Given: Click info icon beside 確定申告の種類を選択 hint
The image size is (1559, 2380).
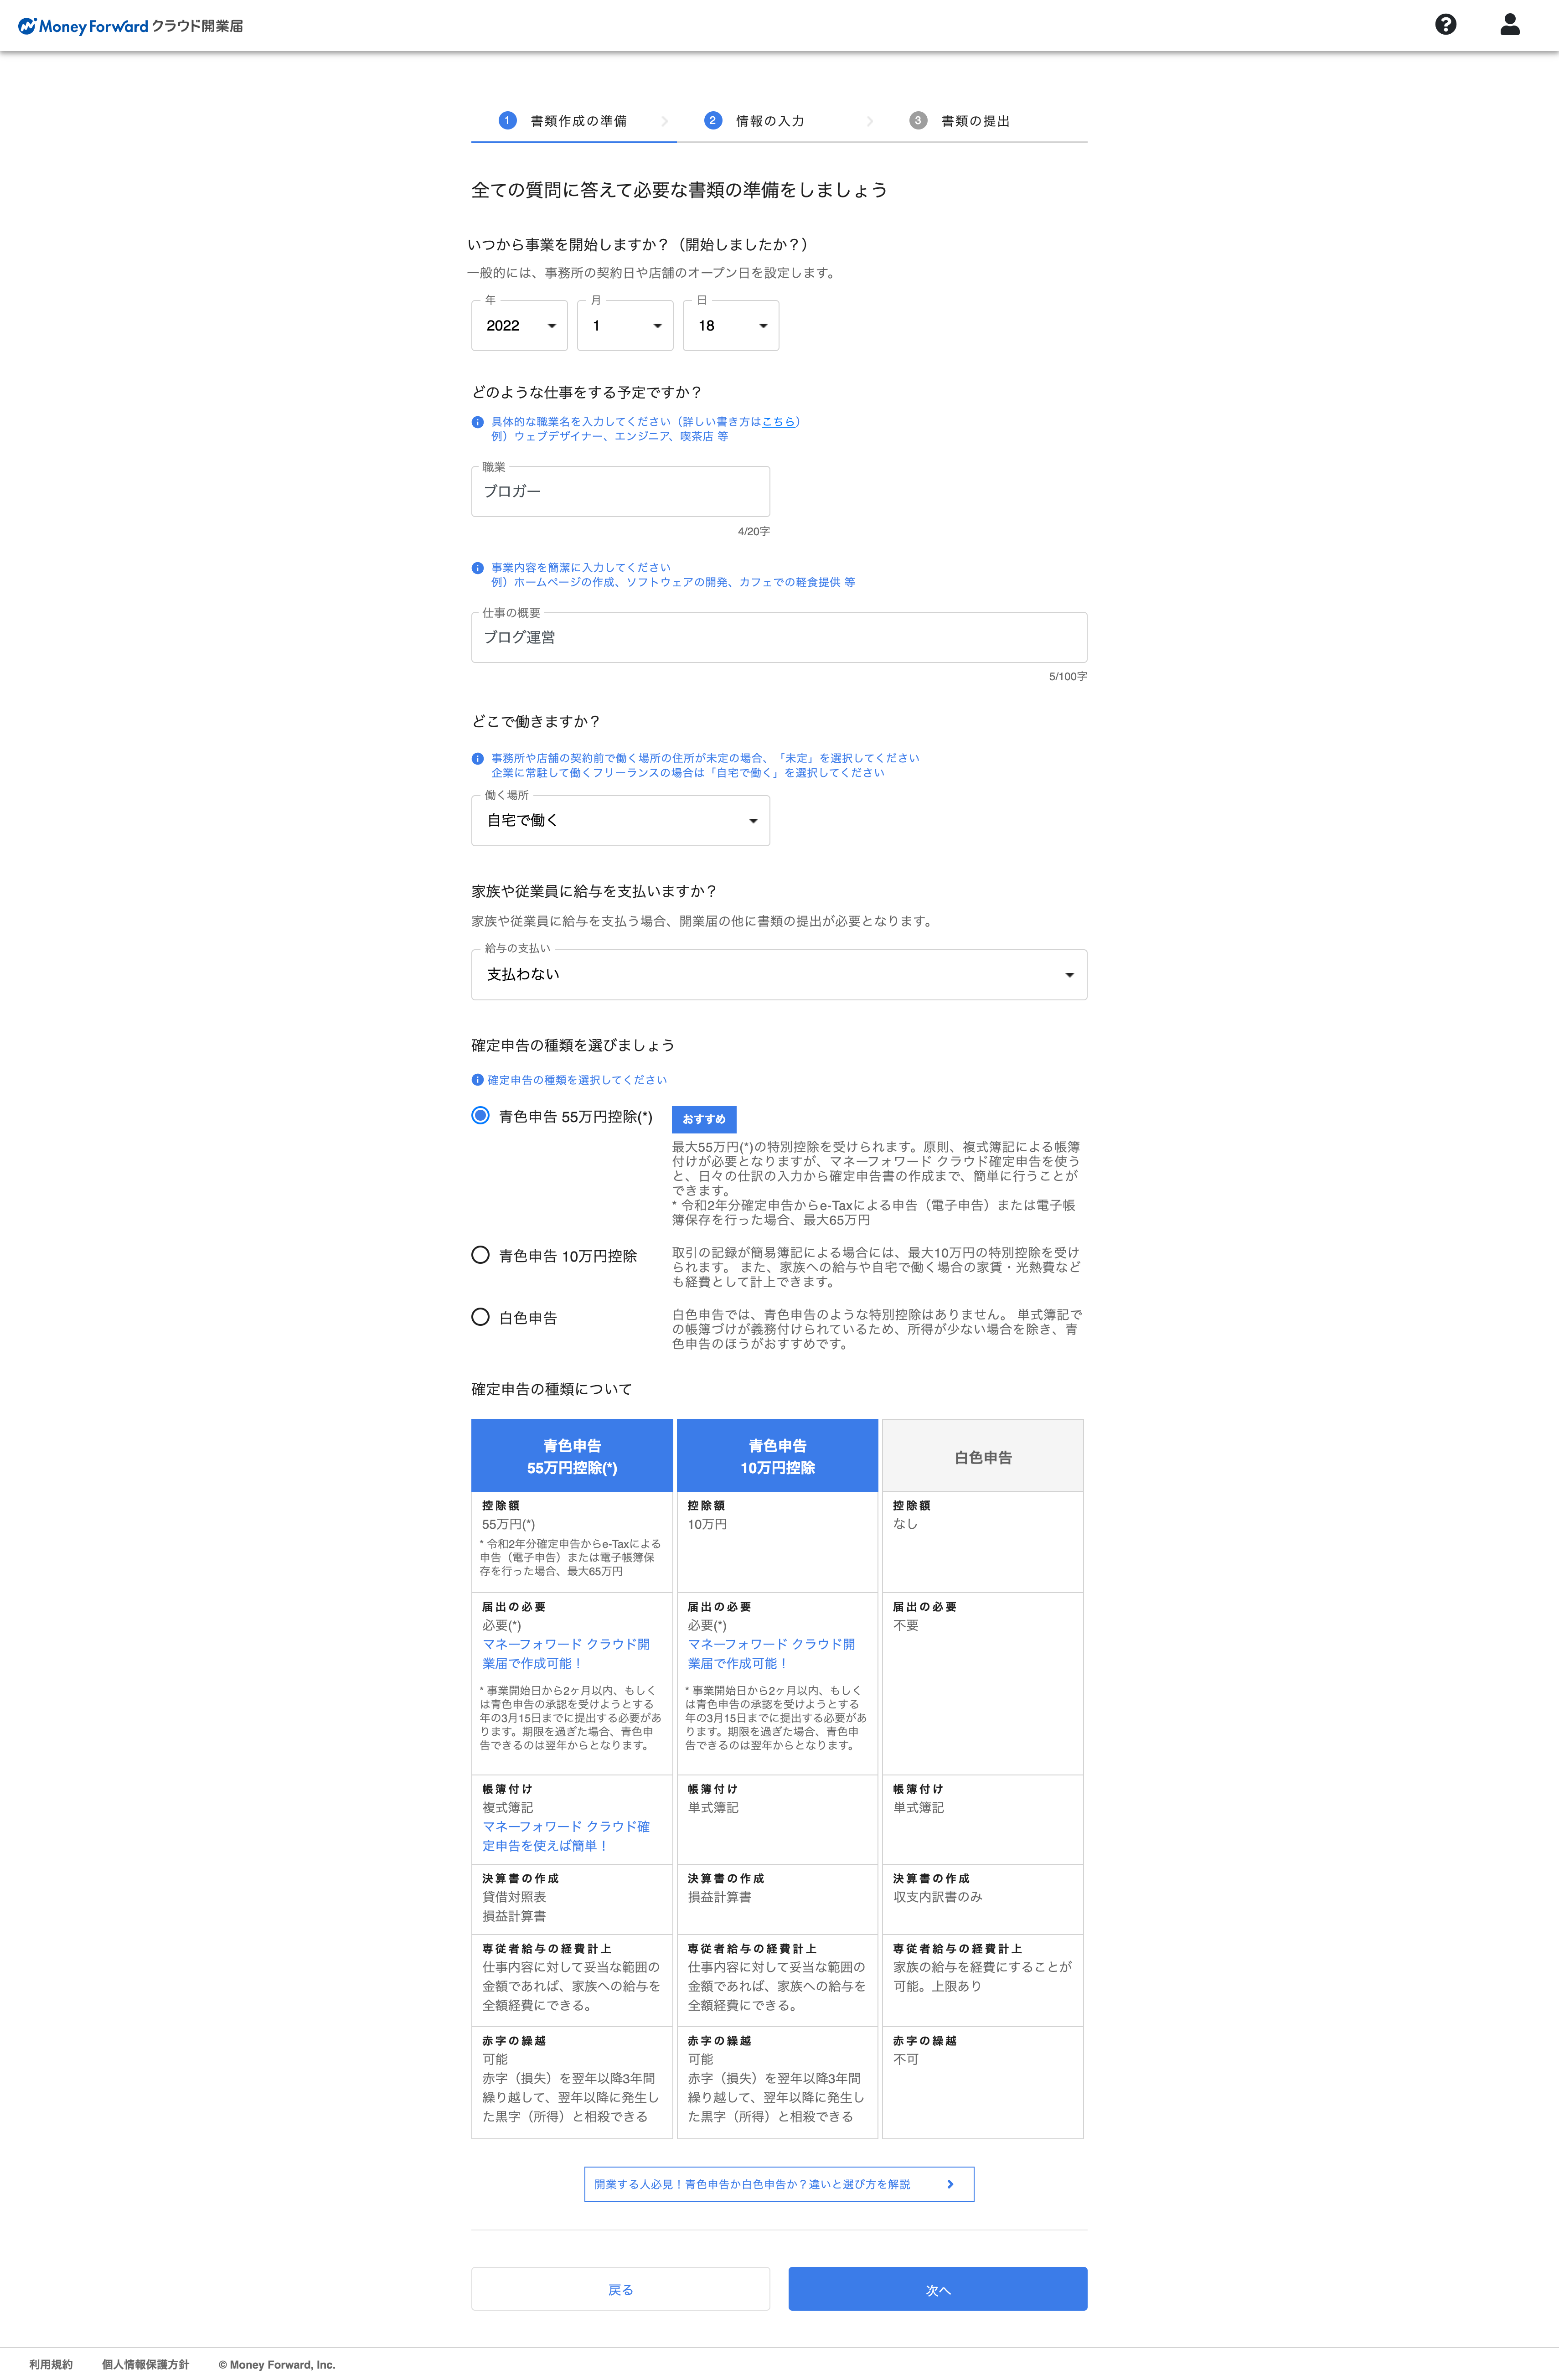Looking at the screenshot, I should (478, 1080).
